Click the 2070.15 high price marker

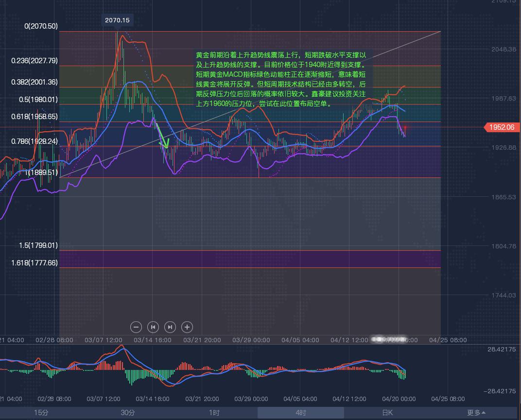[x=118, y=21]
